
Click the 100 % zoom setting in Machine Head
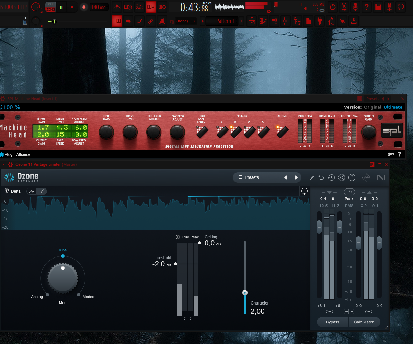click(x=10, y=107)
